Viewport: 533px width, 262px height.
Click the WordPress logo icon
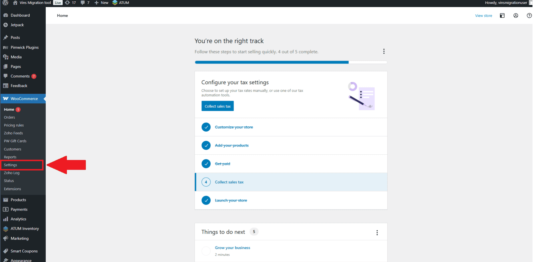click(x=5, y=3)
